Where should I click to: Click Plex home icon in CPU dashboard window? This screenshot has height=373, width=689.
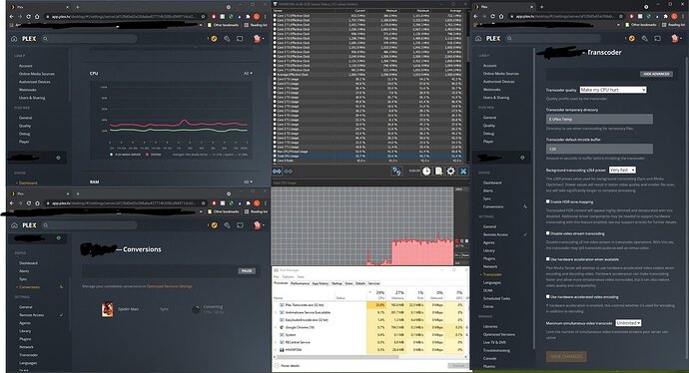14,39
